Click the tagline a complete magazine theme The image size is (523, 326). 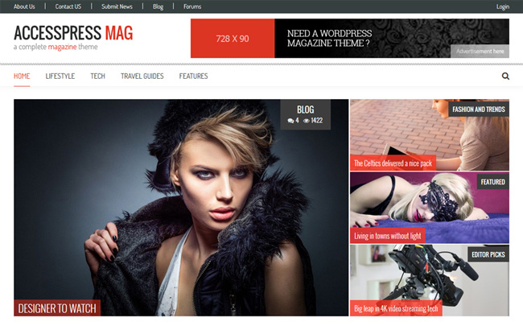[56, 47]
